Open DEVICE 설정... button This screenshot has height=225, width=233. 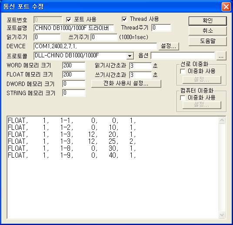[x=169, y=46]
